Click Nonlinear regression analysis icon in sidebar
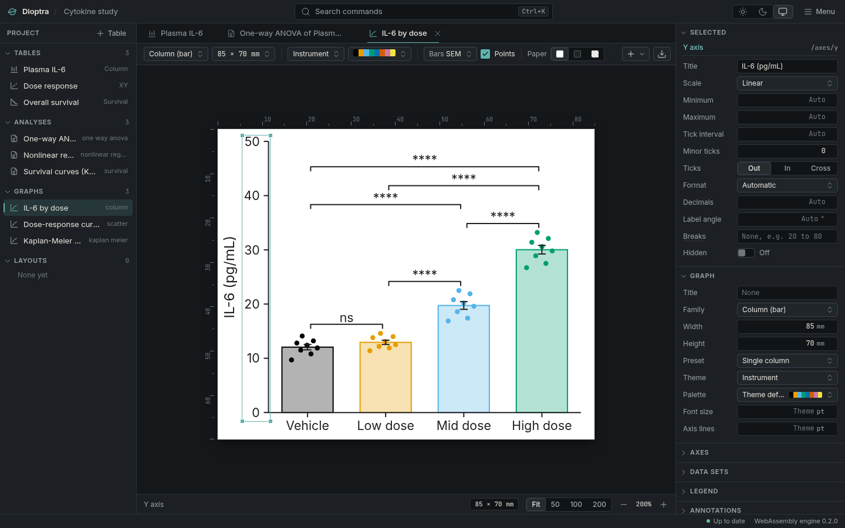The image size is (845, 528). (14, 155)
